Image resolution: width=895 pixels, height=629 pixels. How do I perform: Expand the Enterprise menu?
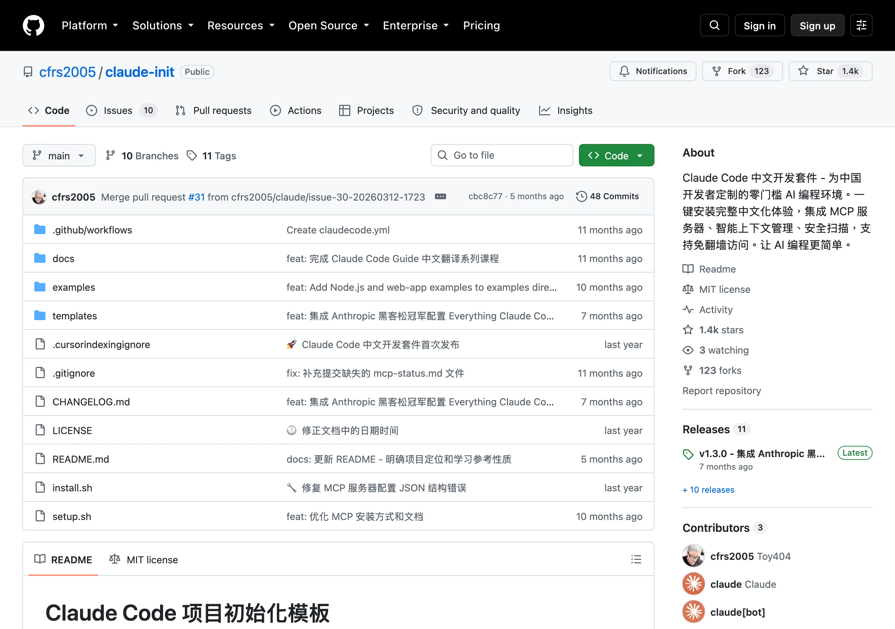(x=416, y=25)
